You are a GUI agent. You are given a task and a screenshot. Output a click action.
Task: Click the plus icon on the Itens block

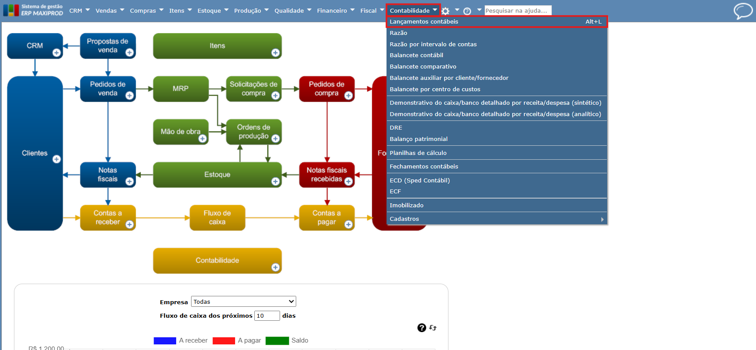[x=275, y=53]
